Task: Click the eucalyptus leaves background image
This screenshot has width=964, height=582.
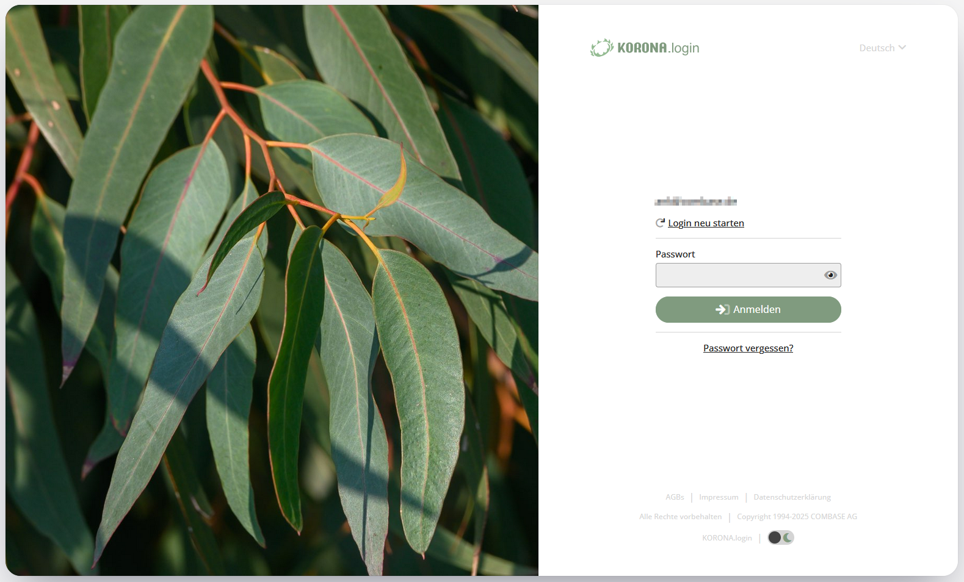Action: click(x=272, y=290)
